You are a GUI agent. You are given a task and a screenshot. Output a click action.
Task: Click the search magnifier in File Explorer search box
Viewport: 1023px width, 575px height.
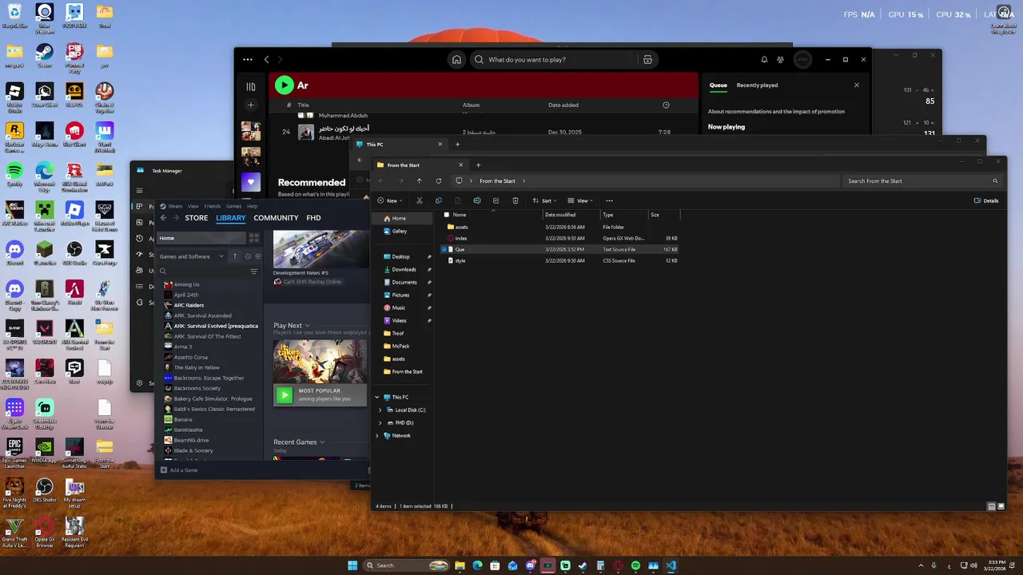[995, 180]
